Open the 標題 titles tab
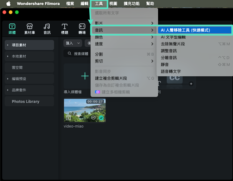 tap(64, 29)
